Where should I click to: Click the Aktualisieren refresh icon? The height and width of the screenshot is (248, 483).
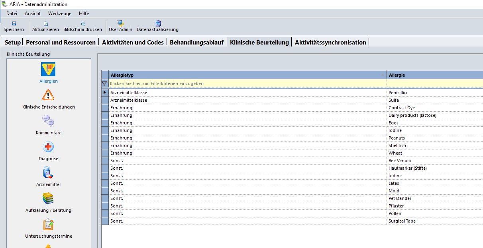pyautogui.click(x=45, y=24)
